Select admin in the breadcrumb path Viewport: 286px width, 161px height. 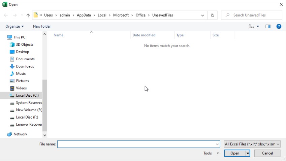65,15
